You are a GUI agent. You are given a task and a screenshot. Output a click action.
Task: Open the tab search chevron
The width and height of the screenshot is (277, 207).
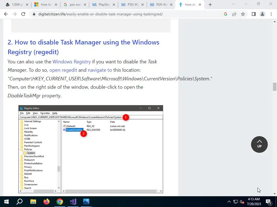point(233,4)
